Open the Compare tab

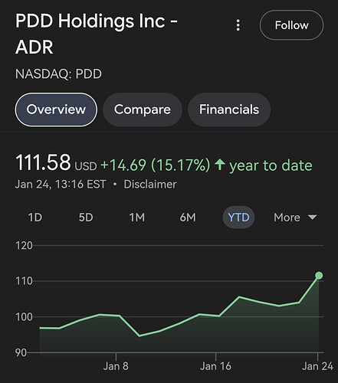click(143, 110)
